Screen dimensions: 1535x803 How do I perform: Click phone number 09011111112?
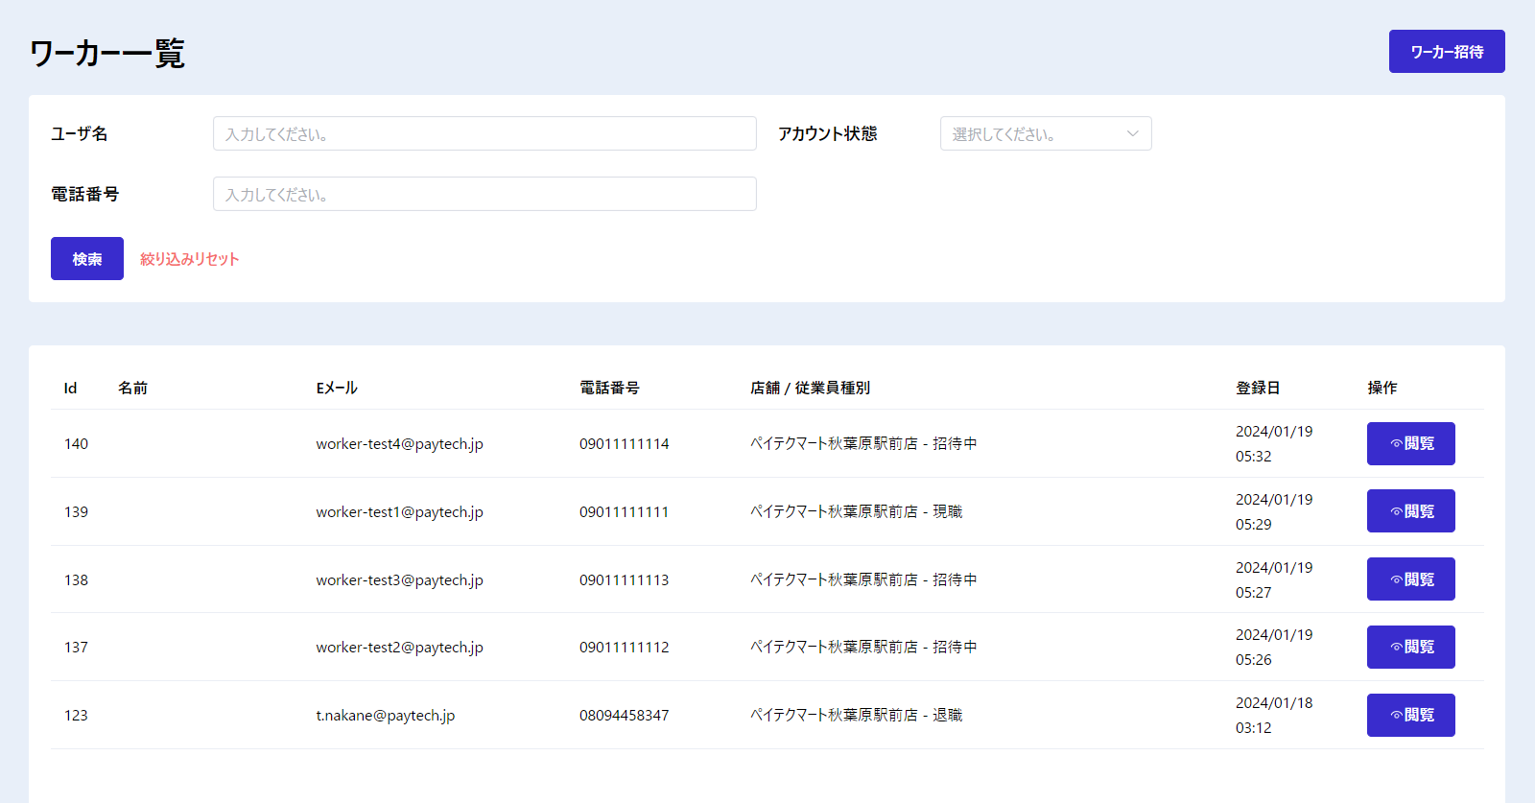click(x=625, y=648)
